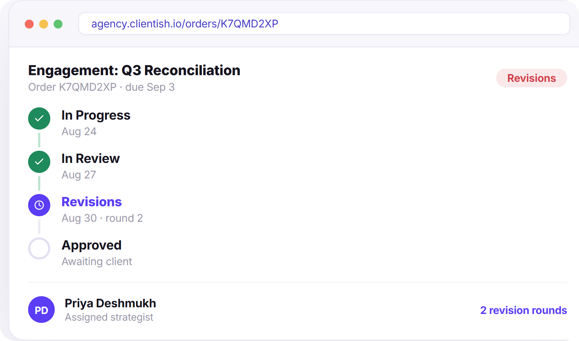Click the red Revisions status badge
The width and height of the screenshot is (579, 341).
(x=531, y=78)
